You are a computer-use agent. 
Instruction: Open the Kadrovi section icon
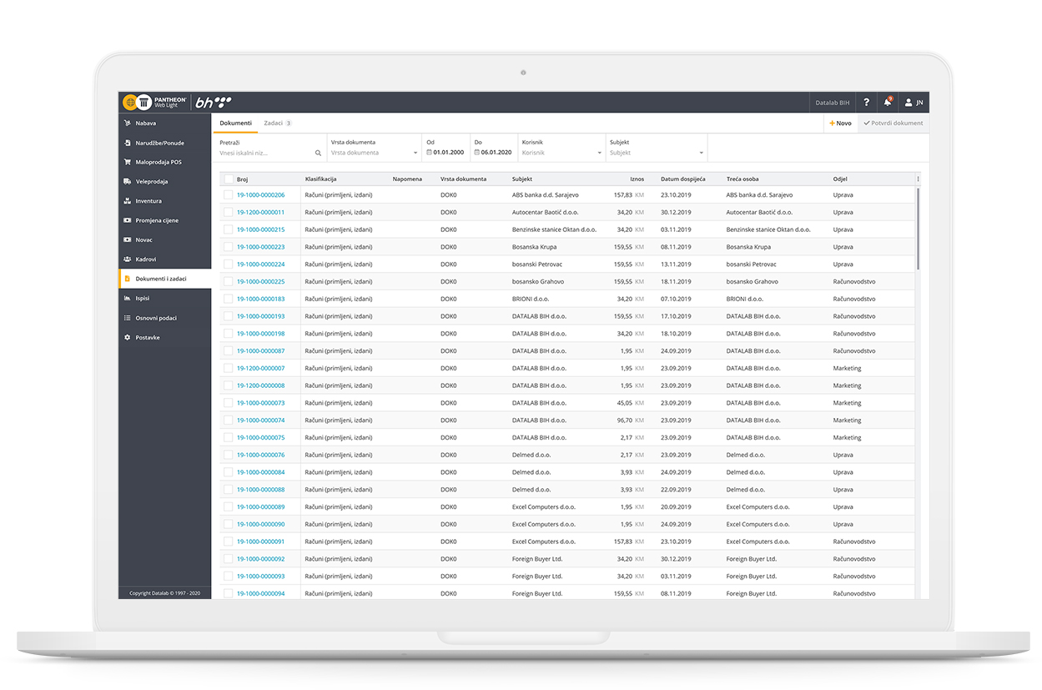(x=127, y=259)
